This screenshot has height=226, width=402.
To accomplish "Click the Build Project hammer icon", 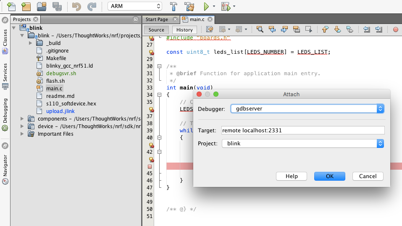I will (x=174, y=6).
